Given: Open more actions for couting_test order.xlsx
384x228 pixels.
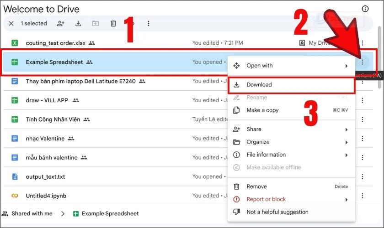Looking at the screenshot, I should click(x=362, y=43).
